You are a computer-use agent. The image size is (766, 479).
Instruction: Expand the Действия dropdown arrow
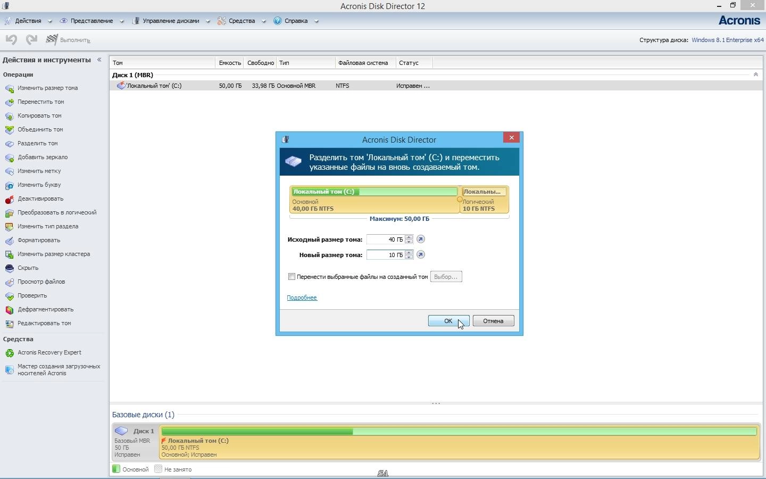(50, 21)
